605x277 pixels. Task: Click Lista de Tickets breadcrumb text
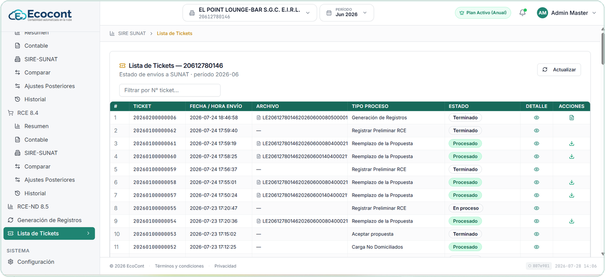coord(175,33)
